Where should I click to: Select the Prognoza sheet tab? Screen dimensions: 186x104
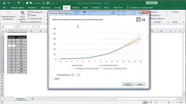(21, 99)
